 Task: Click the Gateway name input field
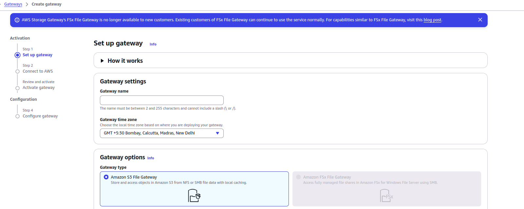tap(162, 100)
